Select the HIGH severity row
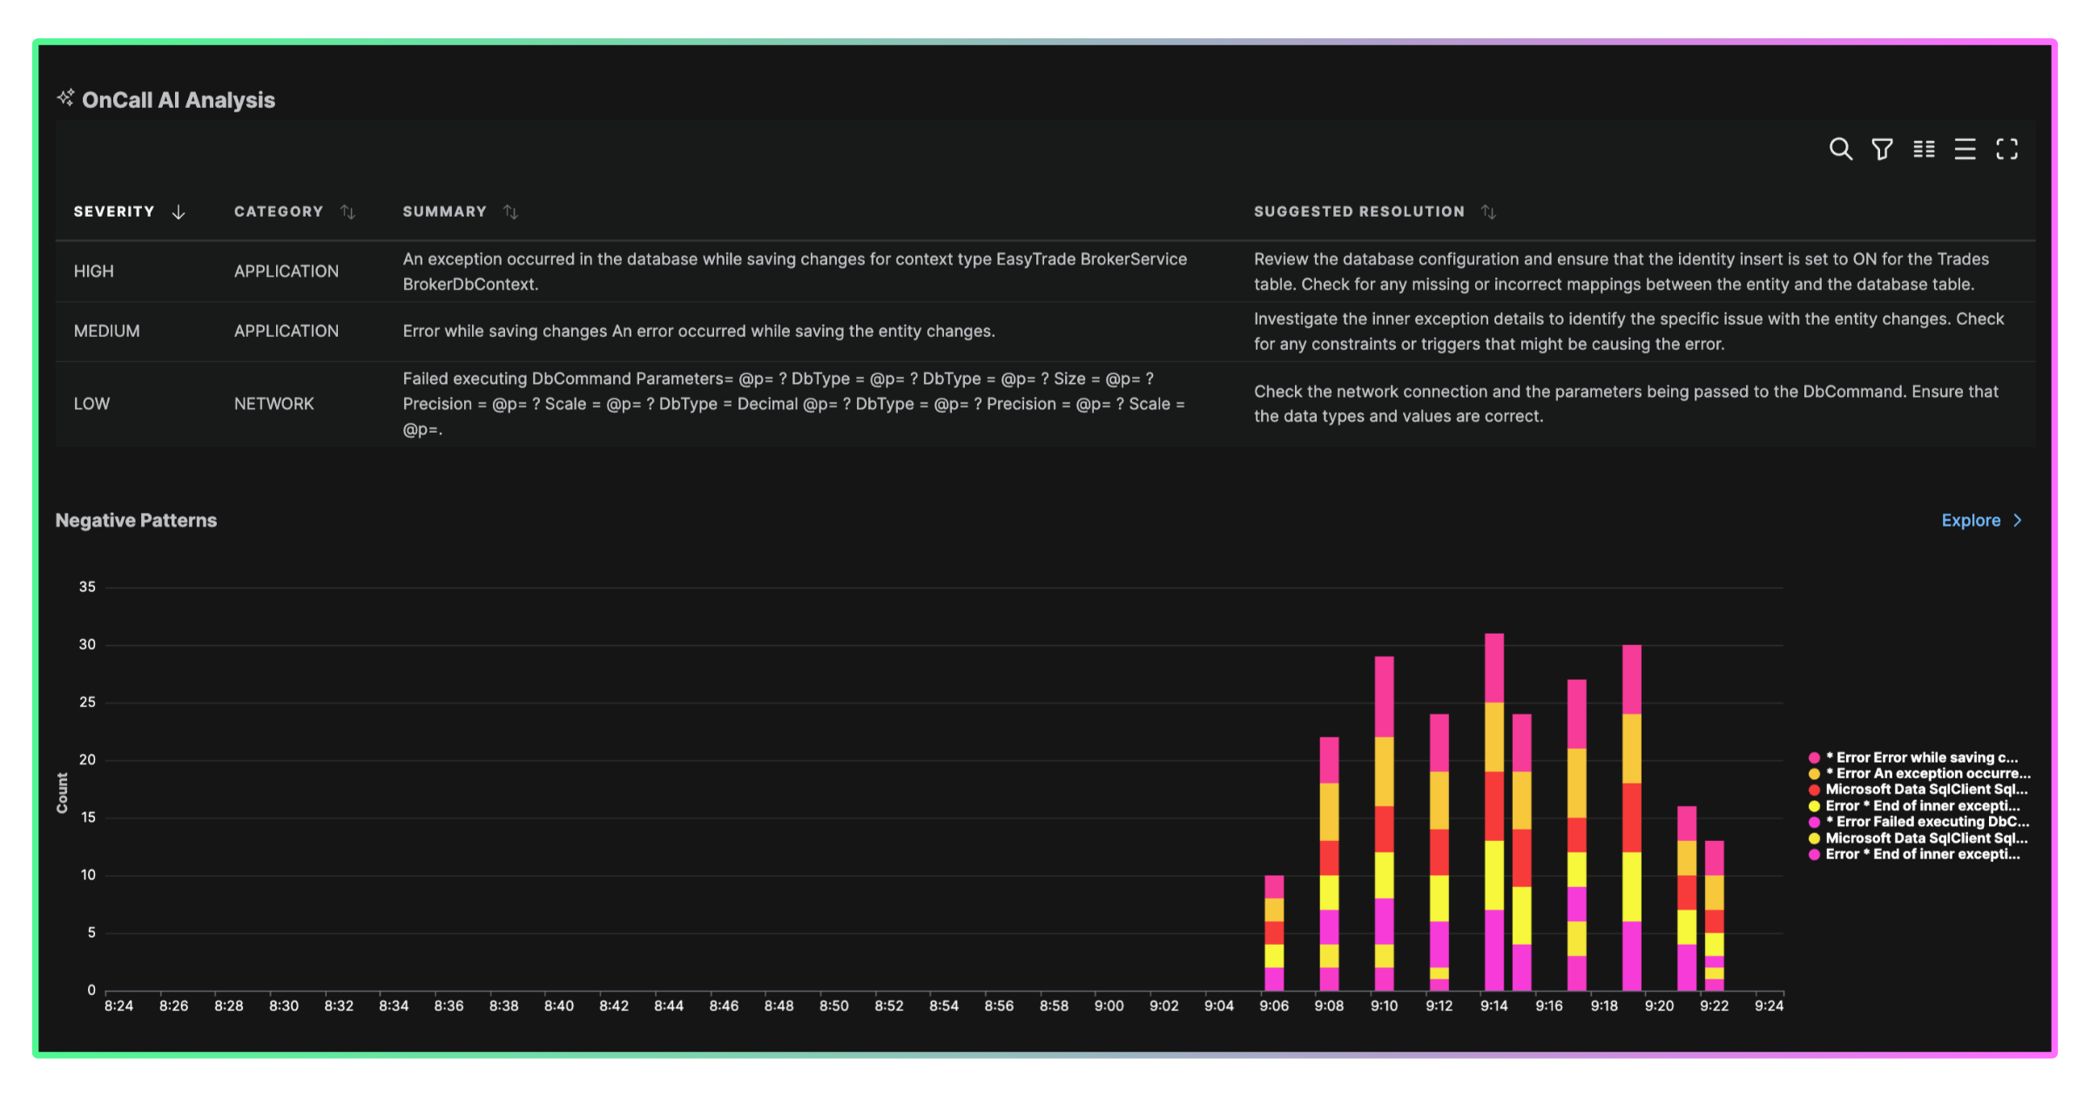This screenshot has height=1097, width=2090. pyautogui.click(x=93, y=272)
